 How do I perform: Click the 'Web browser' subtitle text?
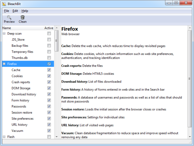click(70, 34)
